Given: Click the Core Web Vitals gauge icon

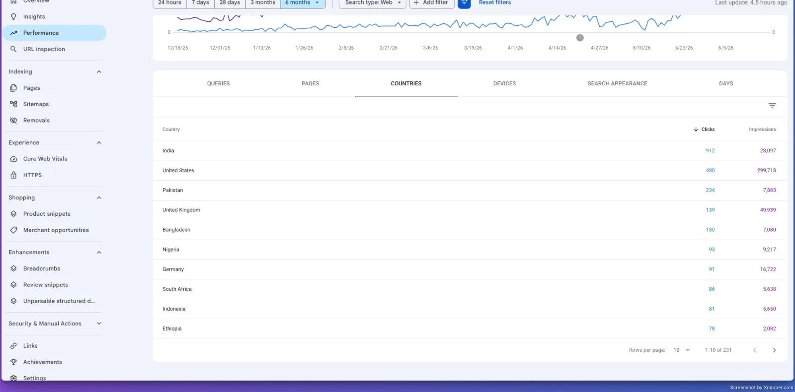Looking at the screenshot, I should coord(13,159).
